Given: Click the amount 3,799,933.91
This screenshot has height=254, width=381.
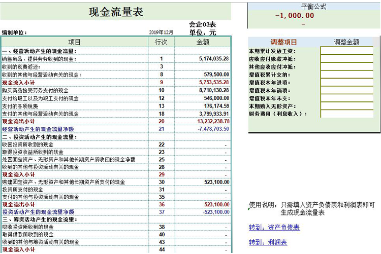Looking at the screenshot, I should click(214, 114).
